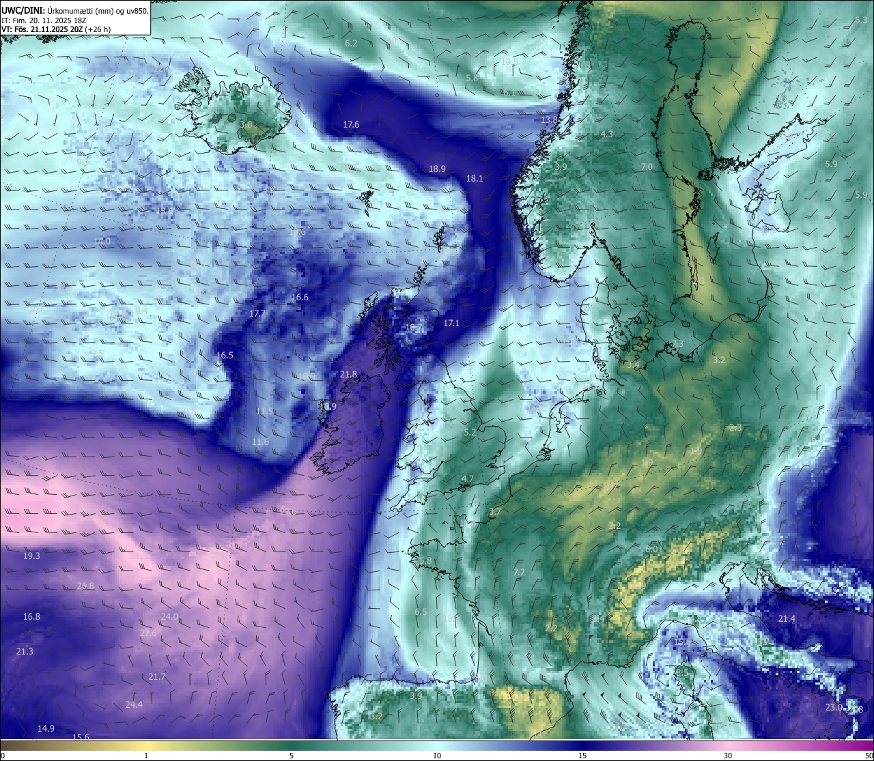Click the 17.6 value in the dark blue band
The width and height of the screenshot is (874, 761).
[x=351, y=125]
